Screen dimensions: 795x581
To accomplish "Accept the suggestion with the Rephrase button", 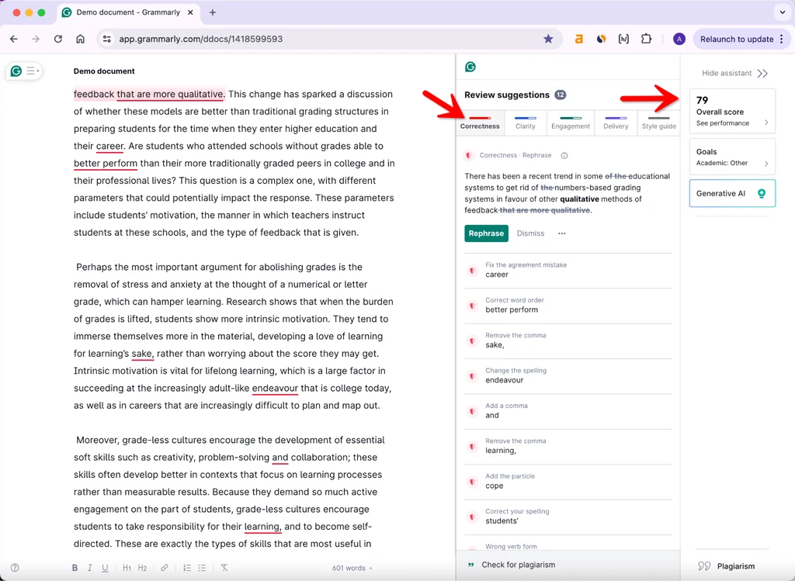I will tap(486, 233).
